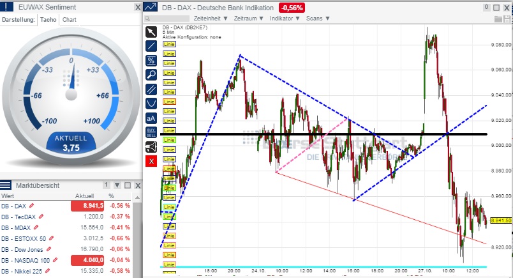Image resolution: width=513 pixels, height=278 pixels.
Task: Select the DB - DAX row name
Action: (x=14, y=206)
